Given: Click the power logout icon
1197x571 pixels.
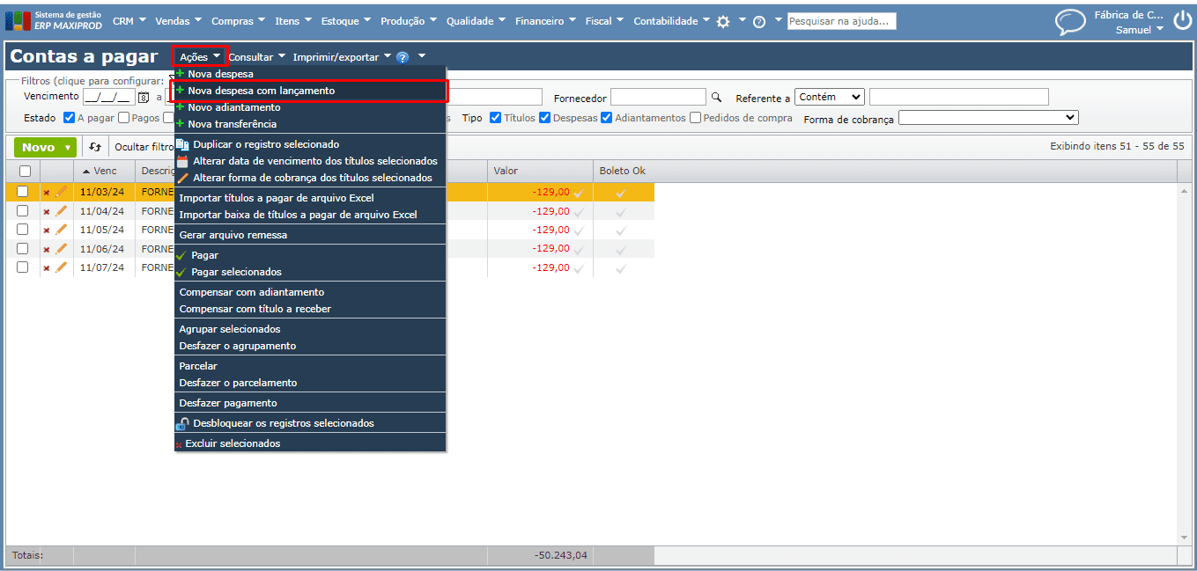Looking at the screenshot, I should [x=1181, y=21].
